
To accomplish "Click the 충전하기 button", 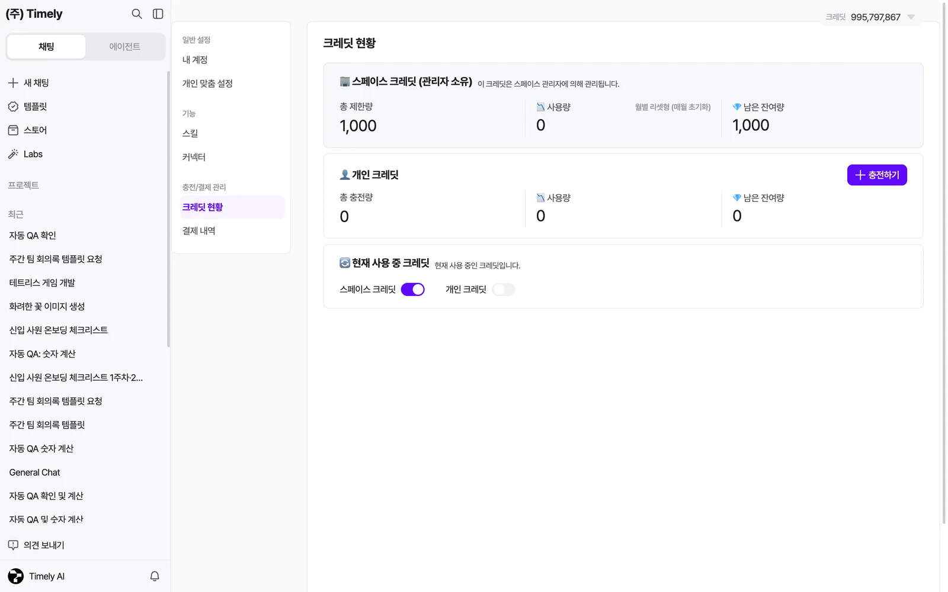I will pyautogui.click(x=877, y=175).
